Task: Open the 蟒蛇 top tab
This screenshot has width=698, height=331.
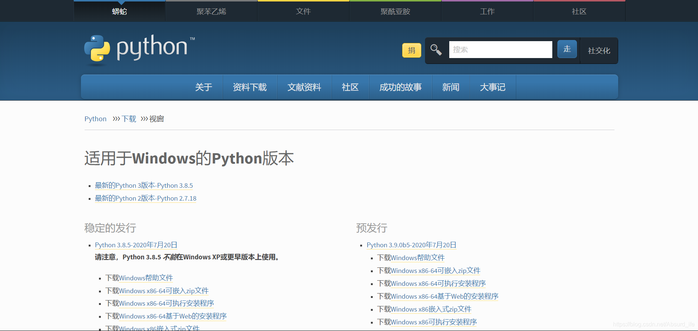Action: pos(120,11)
